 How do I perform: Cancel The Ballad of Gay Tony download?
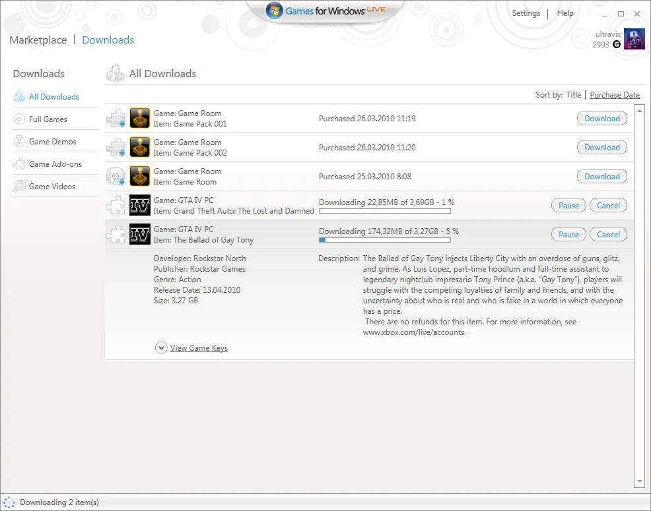click(x=608, y=235)
